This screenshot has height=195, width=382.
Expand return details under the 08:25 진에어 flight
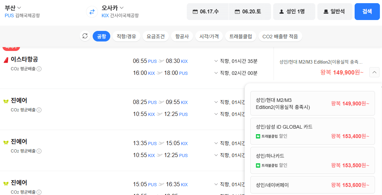coord(216,114)
